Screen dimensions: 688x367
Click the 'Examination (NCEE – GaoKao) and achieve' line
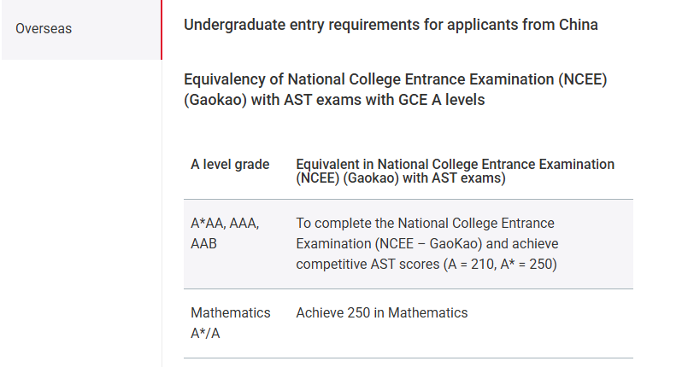(427, 244)
